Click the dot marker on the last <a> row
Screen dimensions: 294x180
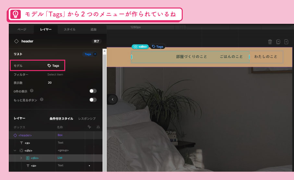point(89,166)
